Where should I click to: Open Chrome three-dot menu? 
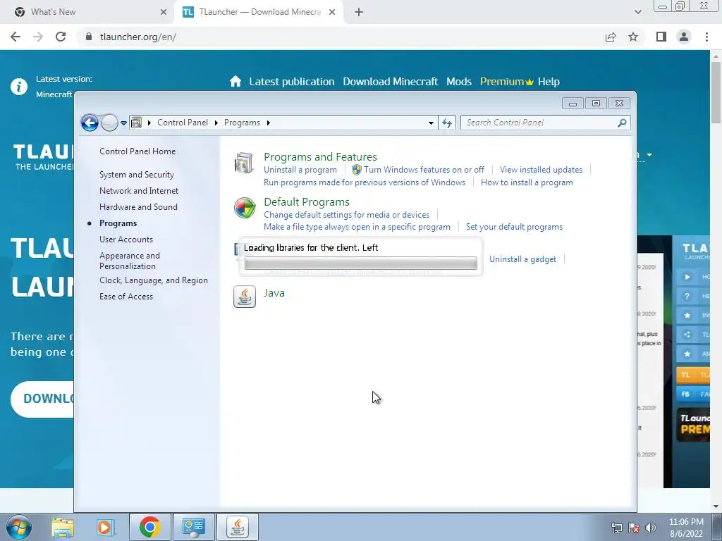point(706,37)
